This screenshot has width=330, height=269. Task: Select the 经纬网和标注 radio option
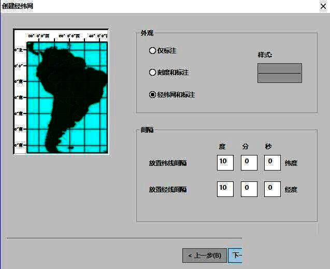click(152, 95)
